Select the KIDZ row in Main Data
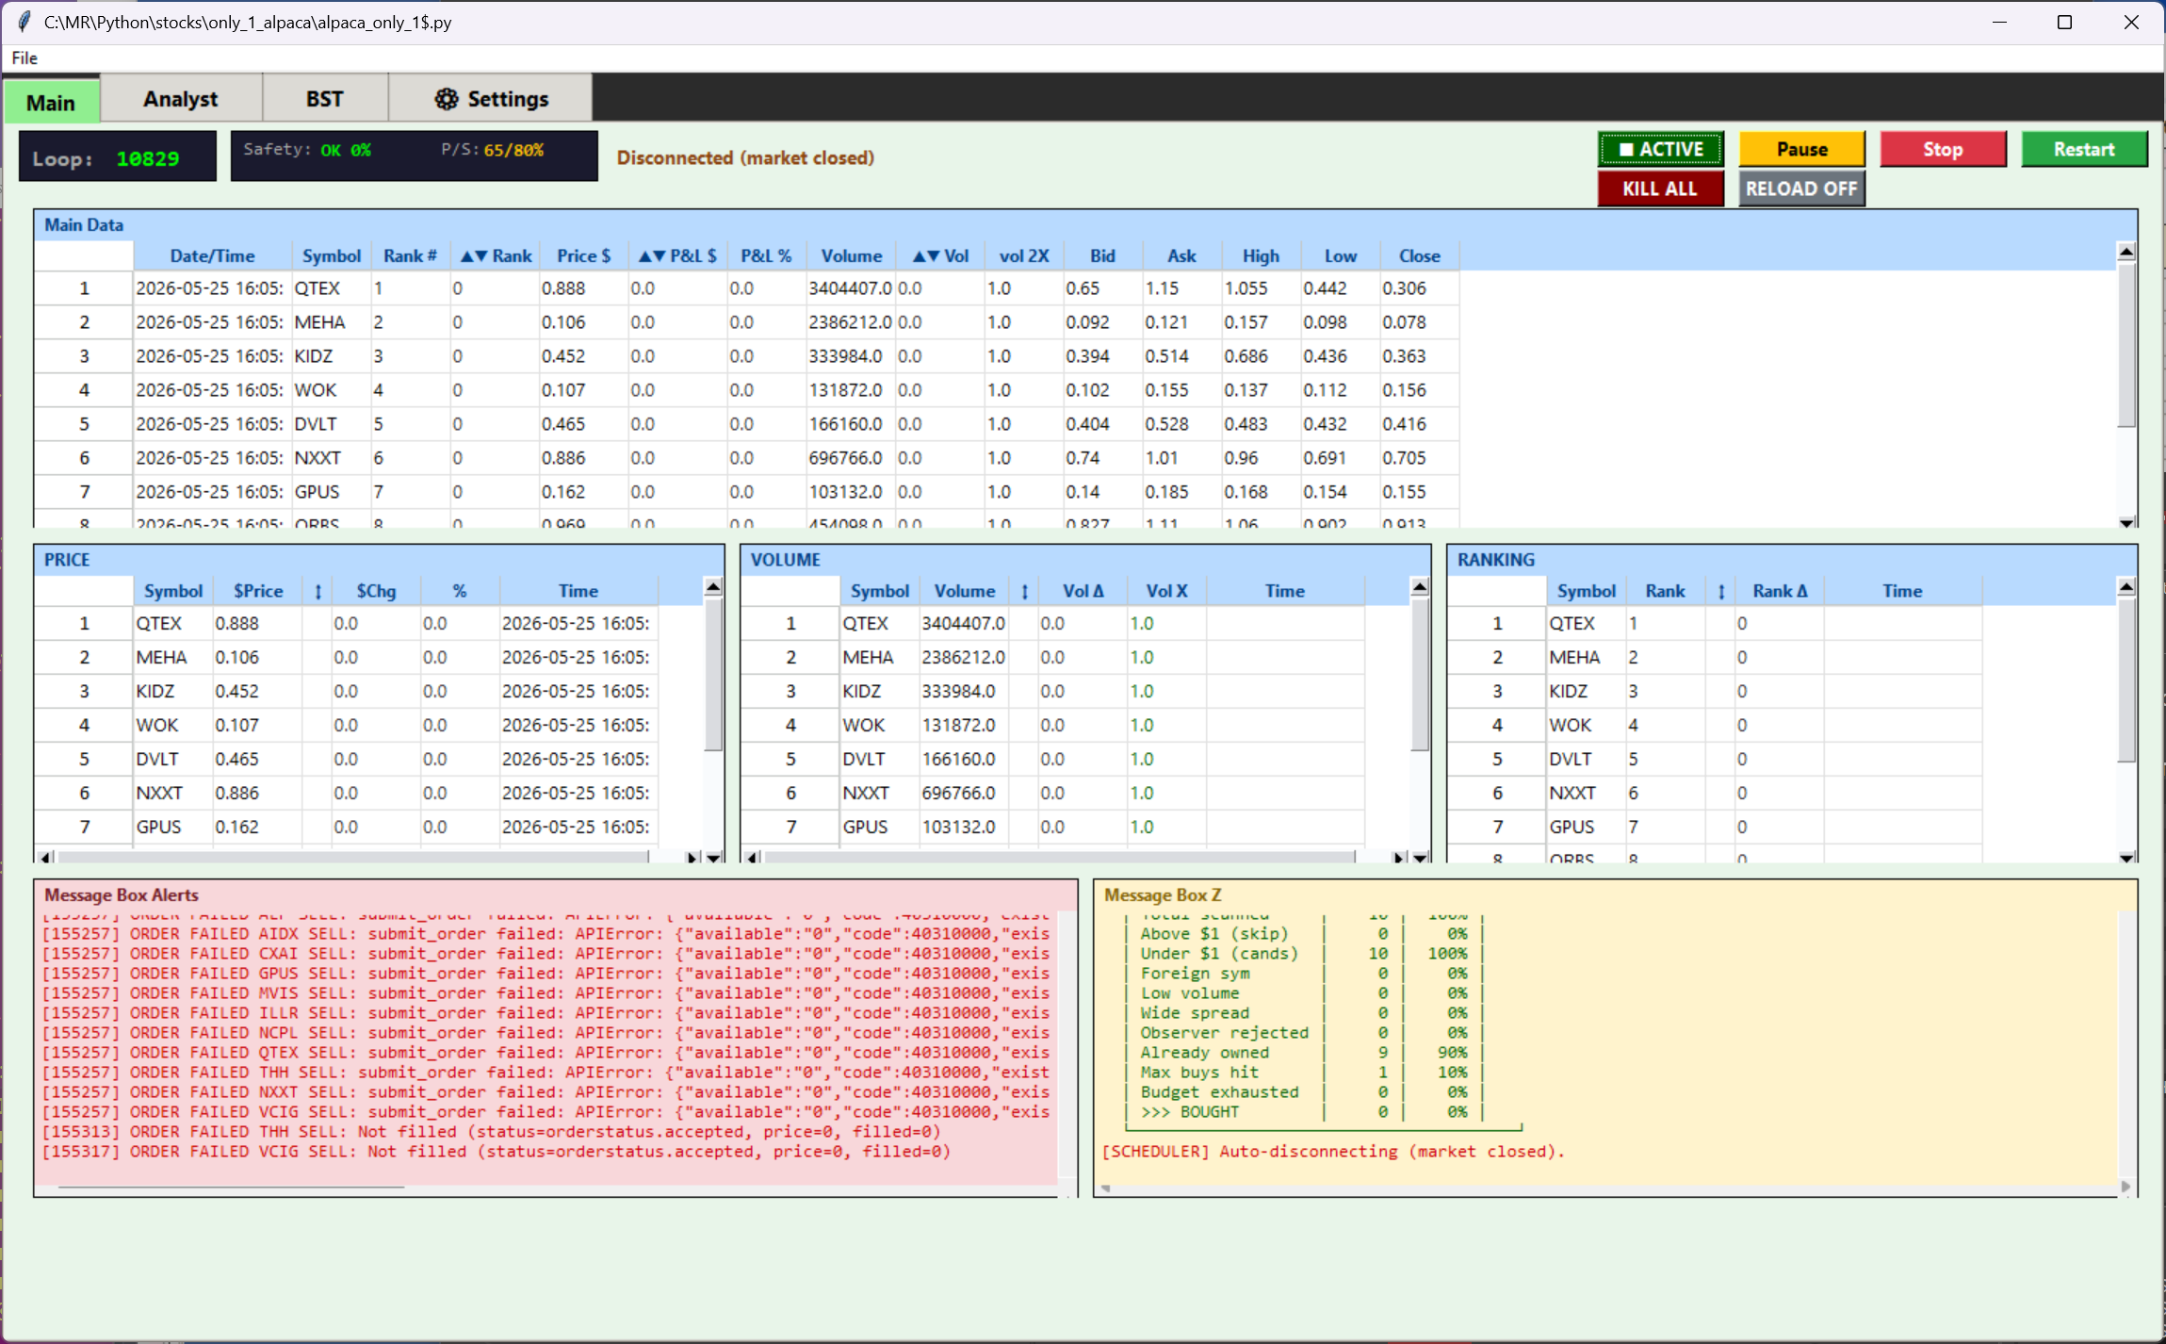This screenshot has height=1344, width=2166. pyautogui.click(x=746, y=356)
